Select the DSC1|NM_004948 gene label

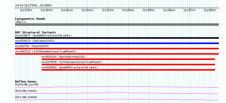[x=26, y=97]
